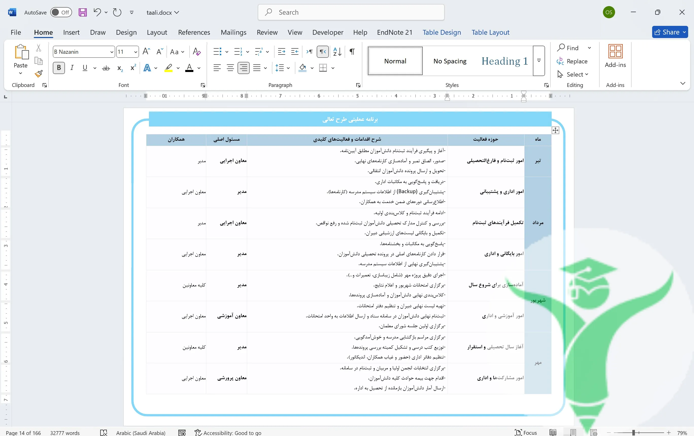Screen dimensions: 694x436
Task: Click the Replace button
Action: tap(572, 61)
